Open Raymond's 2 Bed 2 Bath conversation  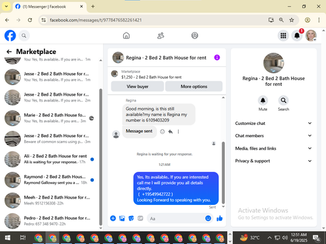[50, 180]
